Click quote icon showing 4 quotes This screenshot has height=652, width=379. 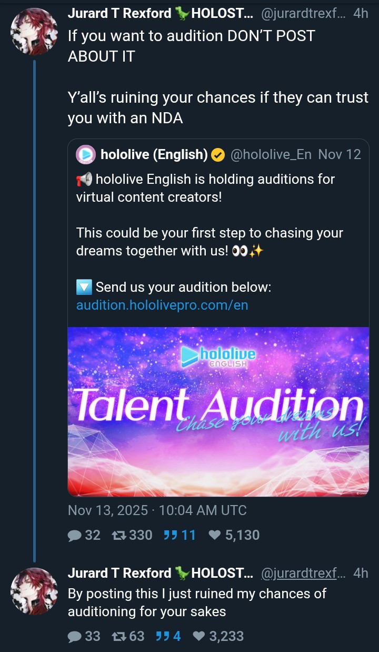162,637
